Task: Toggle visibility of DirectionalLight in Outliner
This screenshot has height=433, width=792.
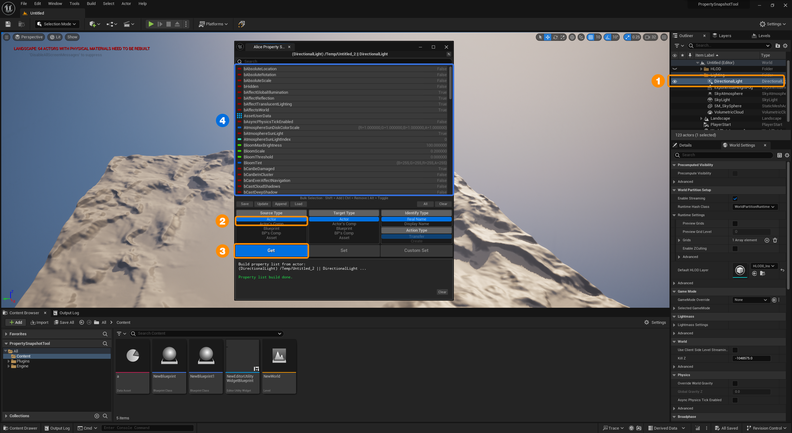Action: (x=675, y=81)
